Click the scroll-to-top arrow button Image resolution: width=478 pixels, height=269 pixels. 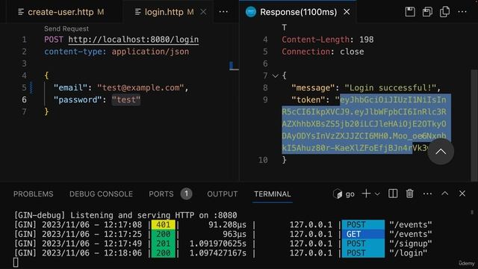(441, 152)
